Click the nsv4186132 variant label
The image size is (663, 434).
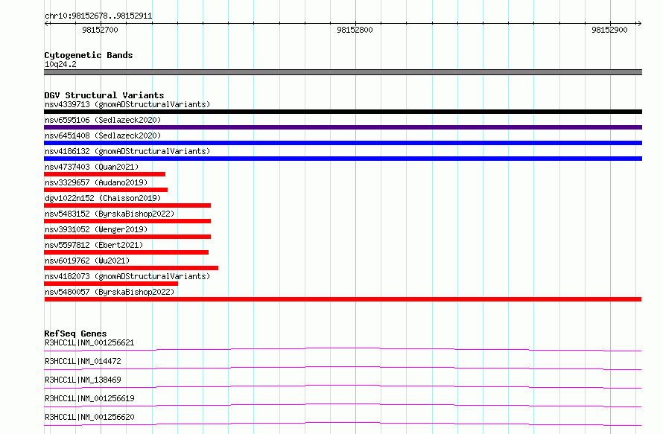pos(127,151)
